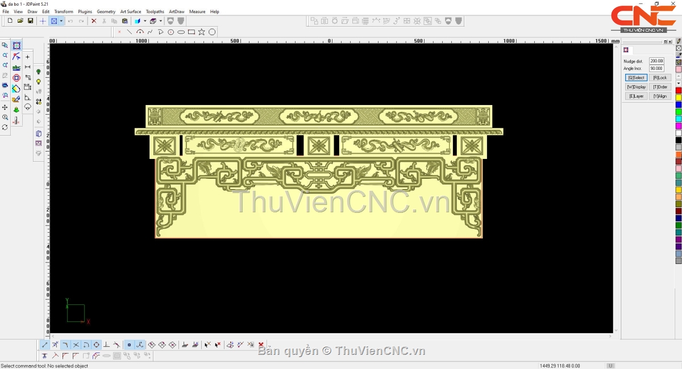
Task: Click the green light bulb icon
Action: tap(39, 72)
